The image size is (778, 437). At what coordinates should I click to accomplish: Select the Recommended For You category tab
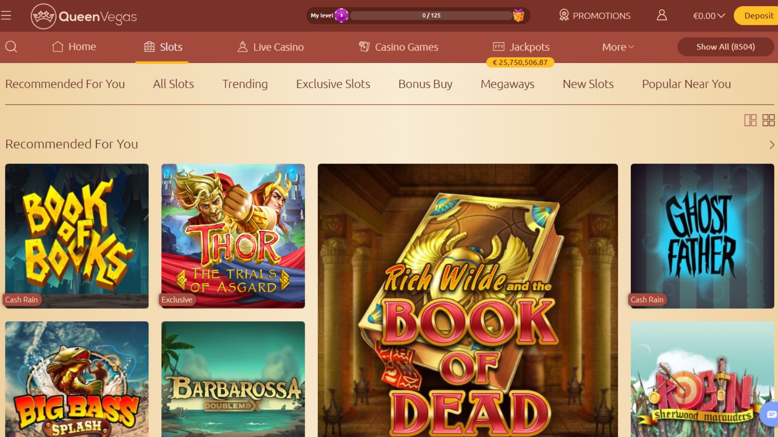65,84
